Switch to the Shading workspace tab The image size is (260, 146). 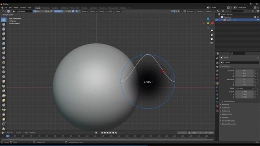tap(84, 8)
